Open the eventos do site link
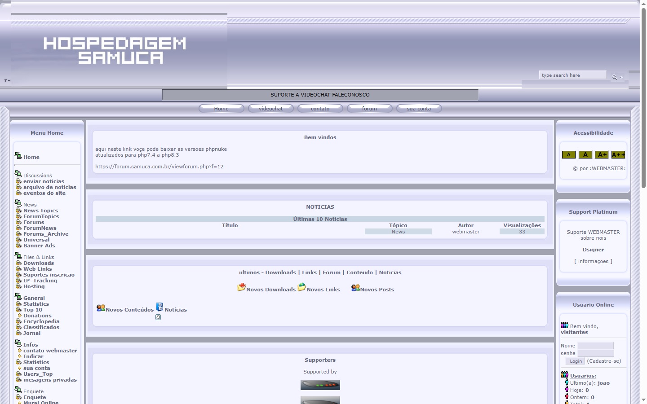 click(44, 193)
